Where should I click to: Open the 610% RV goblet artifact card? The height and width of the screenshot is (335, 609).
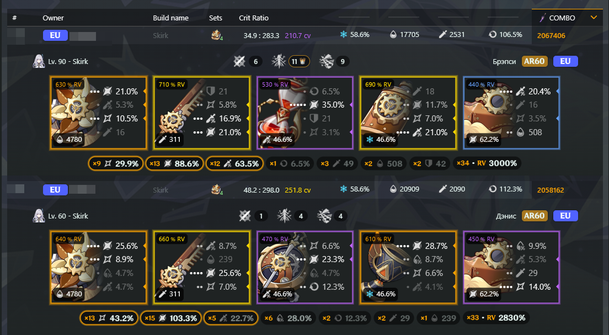point(408,267)
